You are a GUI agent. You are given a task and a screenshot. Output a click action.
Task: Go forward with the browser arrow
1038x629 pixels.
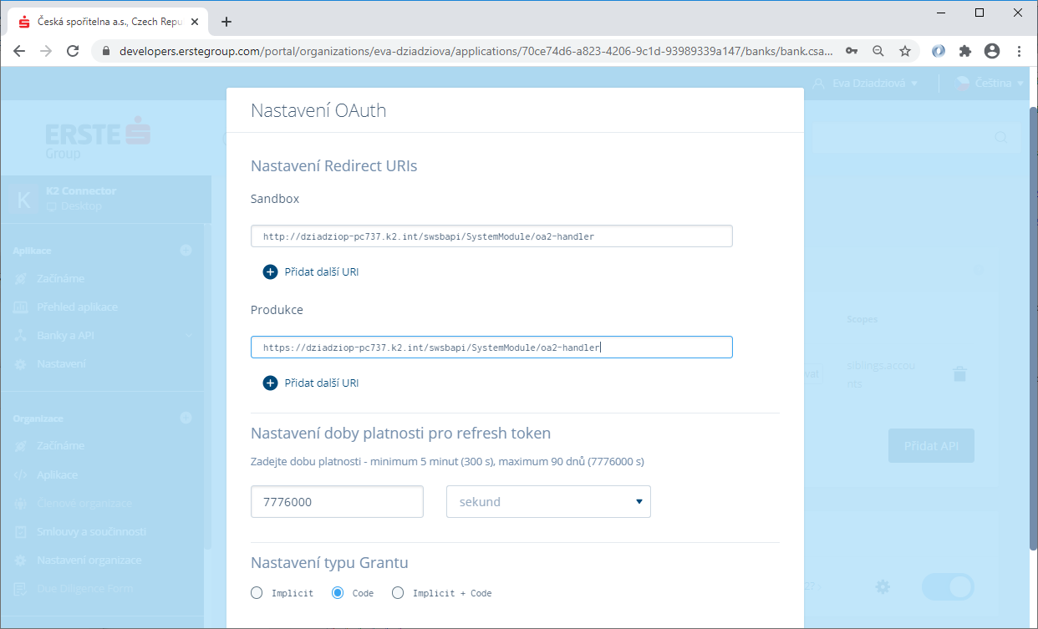(x=46, y=51)
